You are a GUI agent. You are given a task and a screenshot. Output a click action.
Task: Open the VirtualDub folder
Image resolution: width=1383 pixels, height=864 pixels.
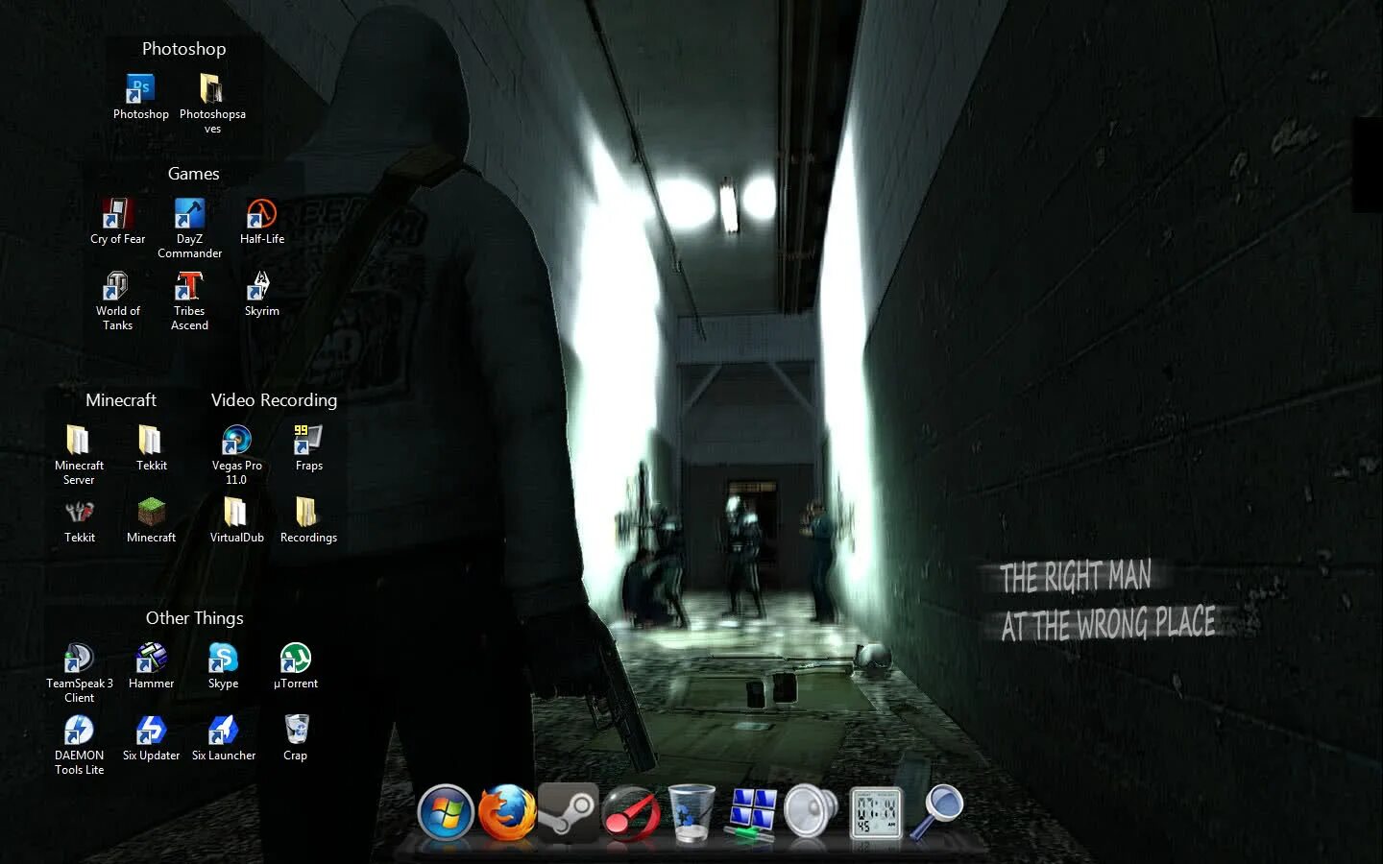236,512
